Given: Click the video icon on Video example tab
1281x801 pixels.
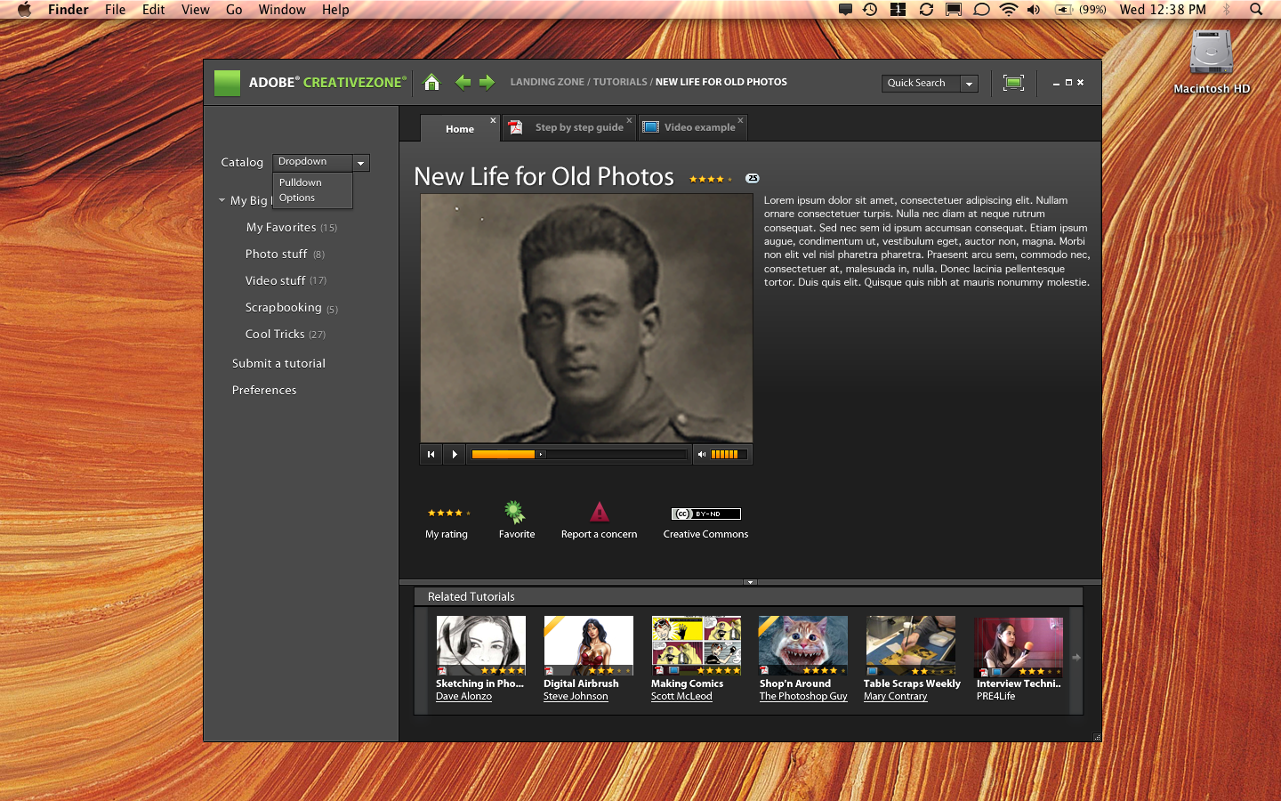Looking at the screenshot, I should 650,127.
